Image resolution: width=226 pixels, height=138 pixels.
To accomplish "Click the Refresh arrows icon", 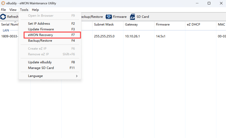I will (x=3, y=17).
